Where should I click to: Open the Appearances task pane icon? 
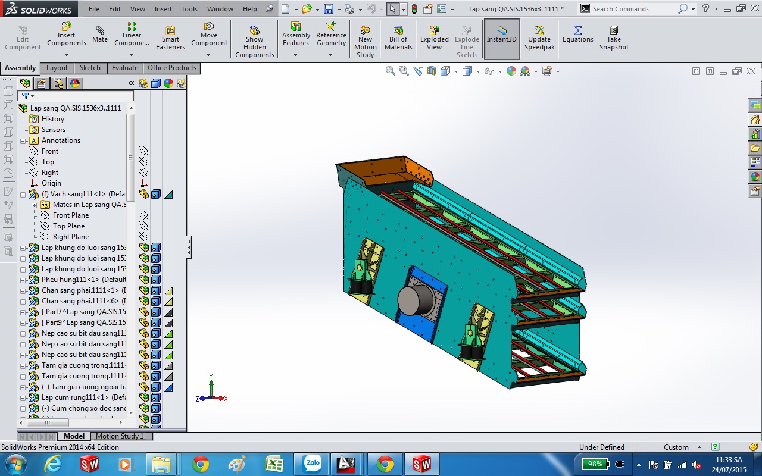tap(755, 177)
